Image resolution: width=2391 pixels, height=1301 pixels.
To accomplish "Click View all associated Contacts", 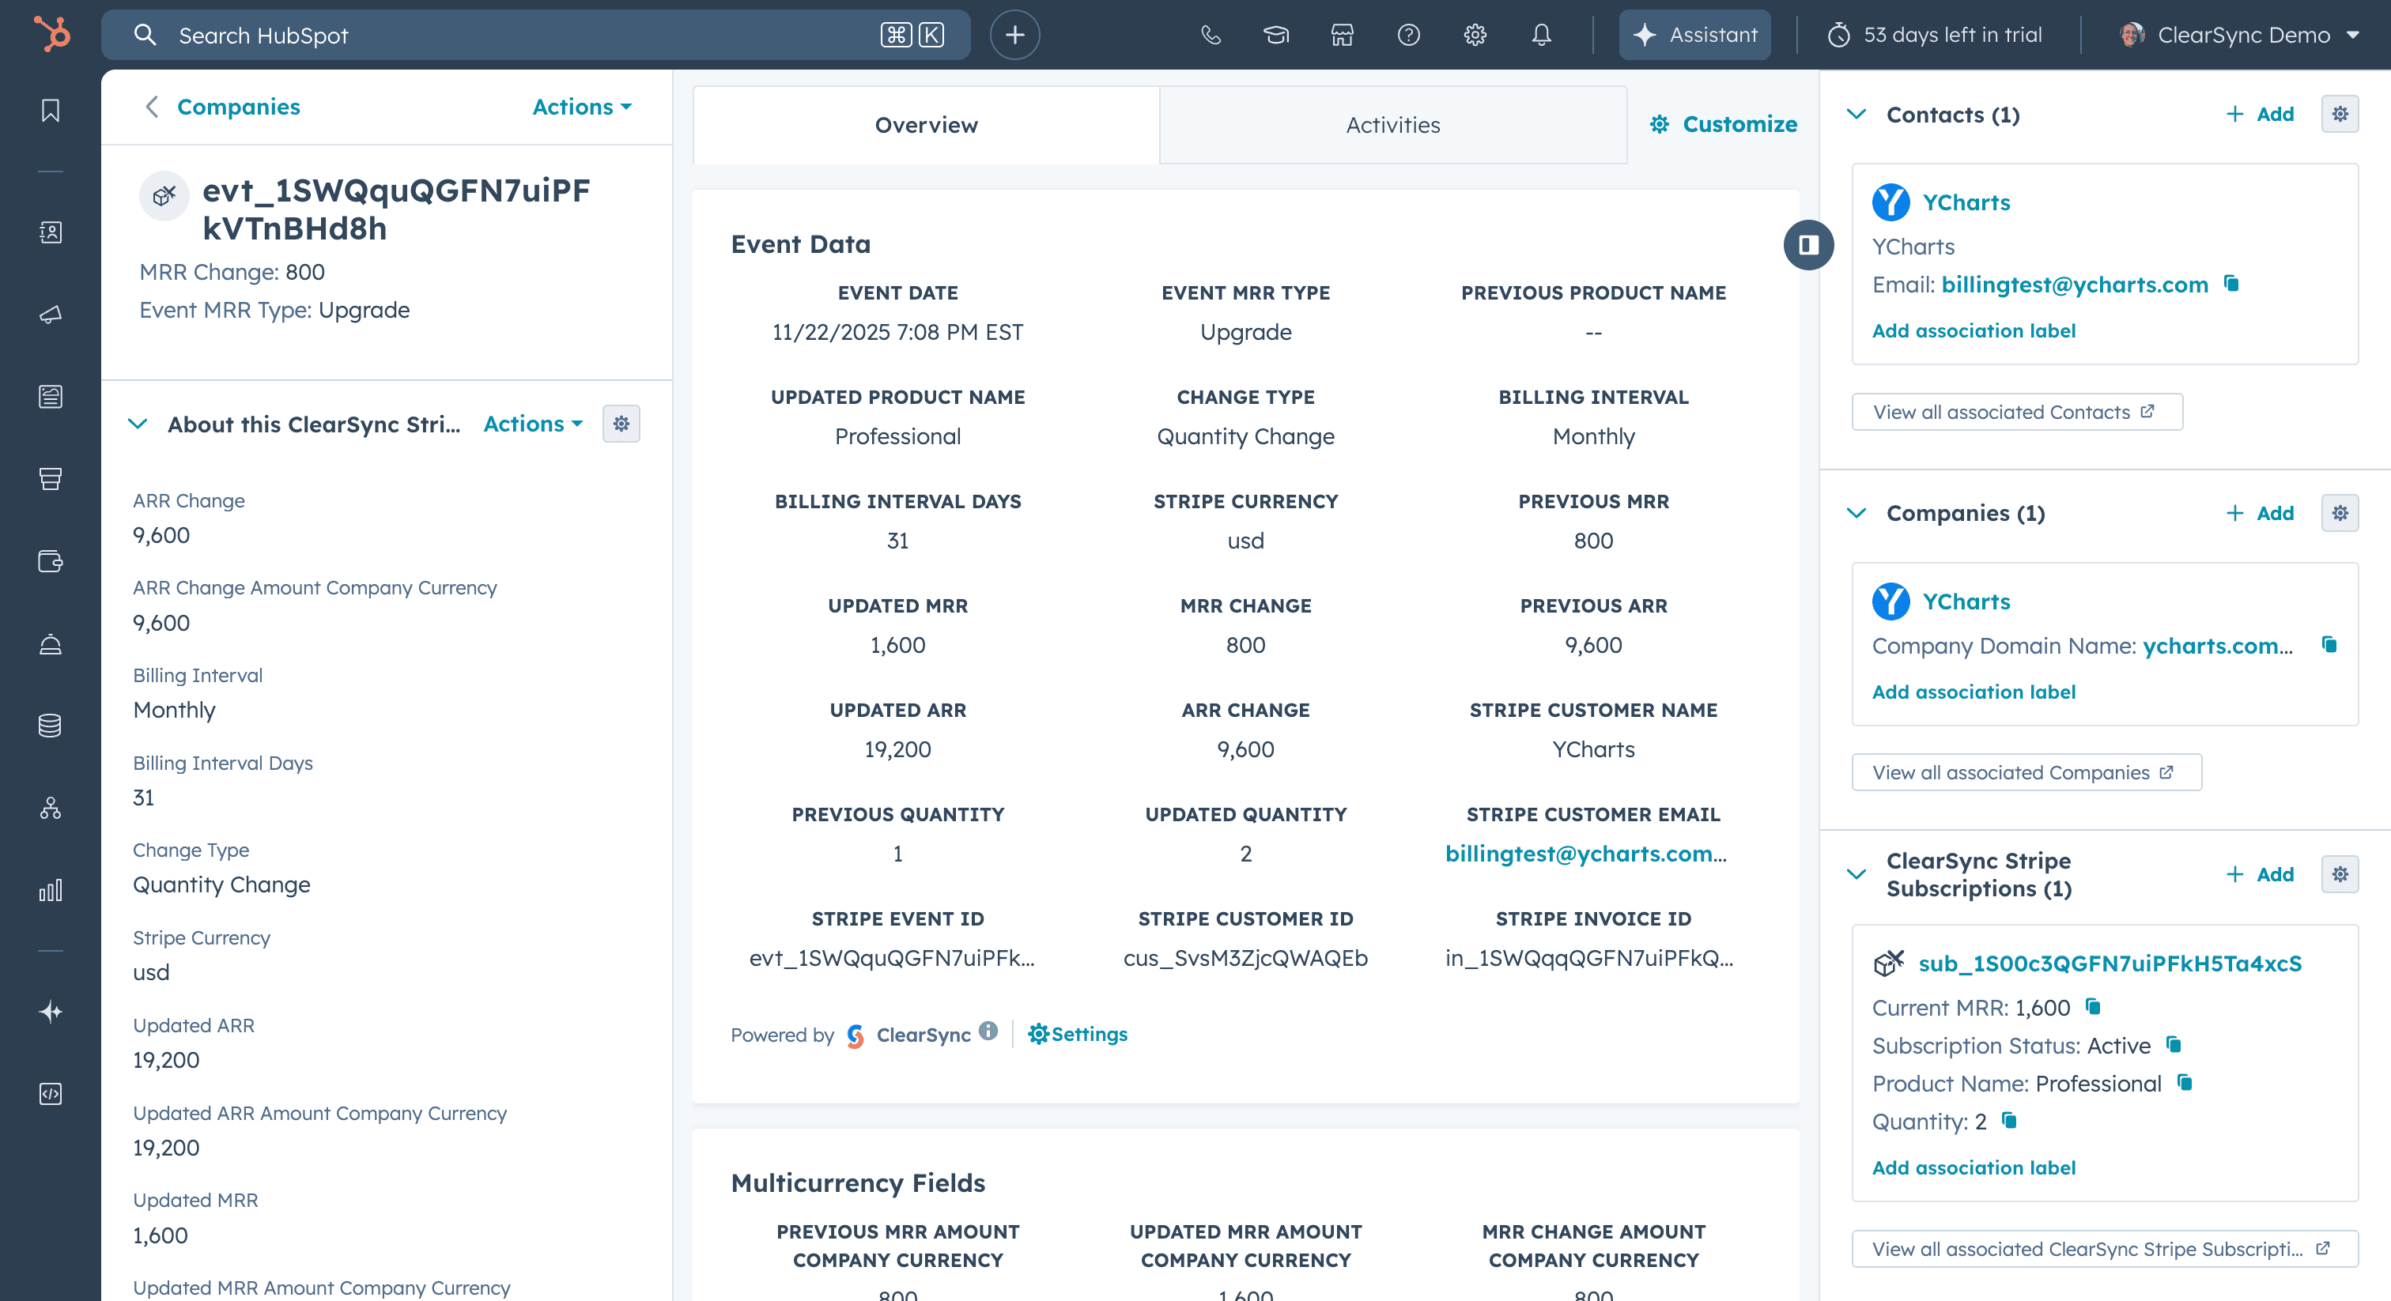I will click(x=2015, y=412).
